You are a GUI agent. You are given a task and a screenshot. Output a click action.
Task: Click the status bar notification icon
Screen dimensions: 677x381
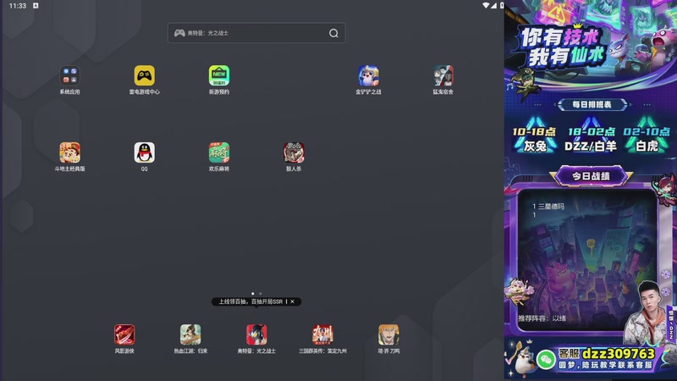36,6
